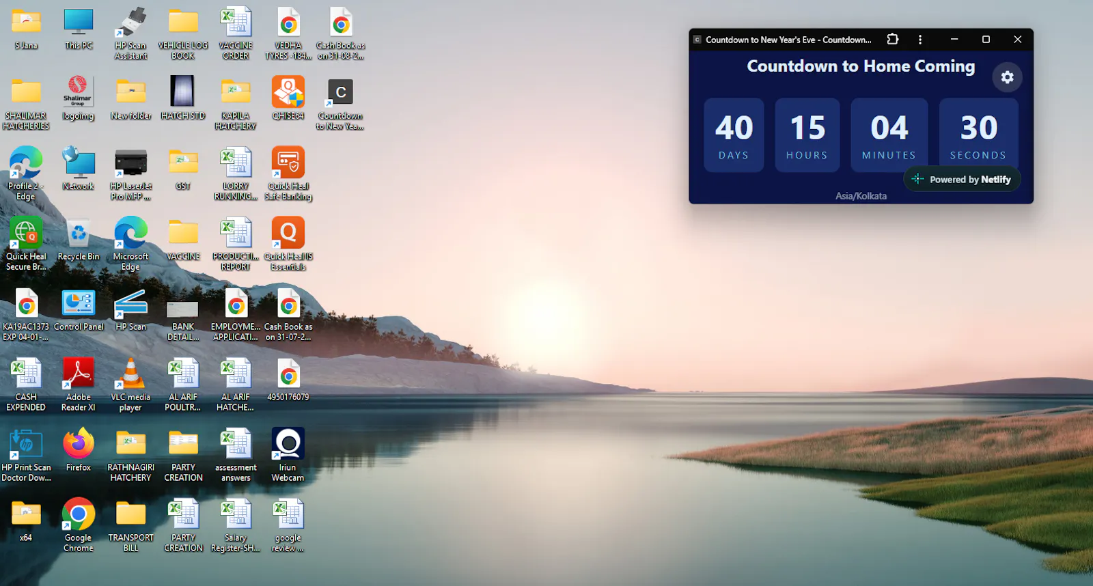Viewport: 1093px width, 586px height.
Task: Open the countdown settings gear
Action: coord(1007,77)
